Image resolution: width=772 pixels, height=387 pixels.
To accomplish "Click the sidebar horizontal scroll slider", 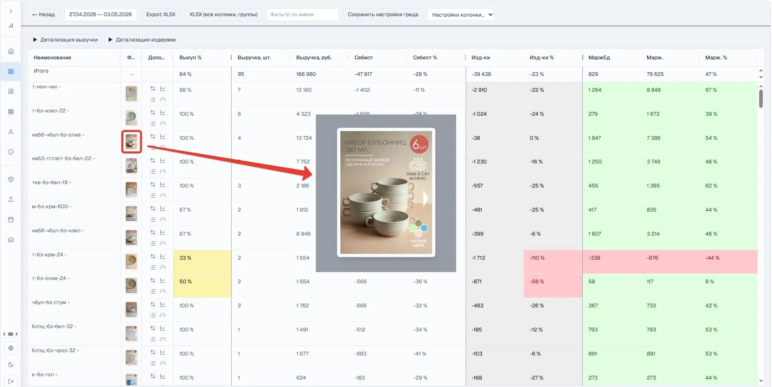I will tap(11, 334).
